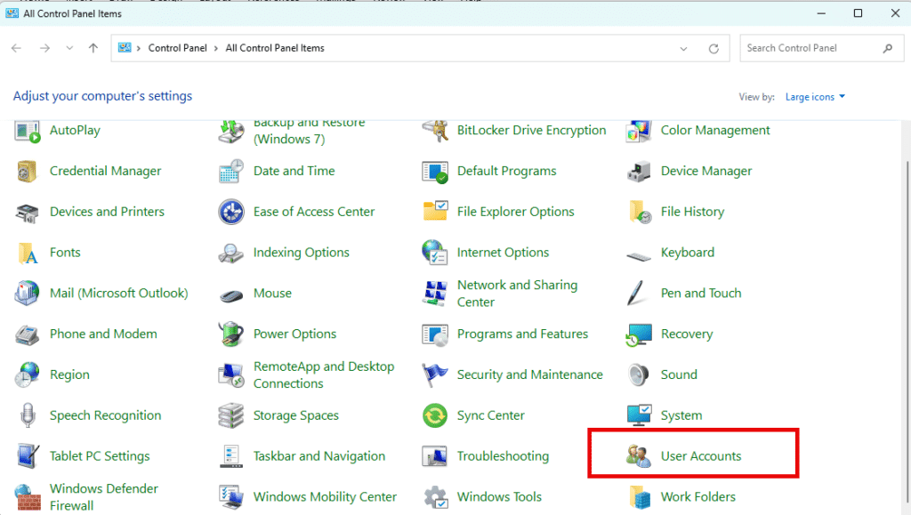This screenshot has height=515, width=911.
Task: Click the Ease of Access Center icon
Action: click(x=230, y=212)
